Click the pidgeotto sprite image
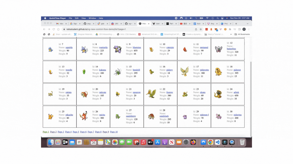The image size is (293, 164). pos(185,72)
